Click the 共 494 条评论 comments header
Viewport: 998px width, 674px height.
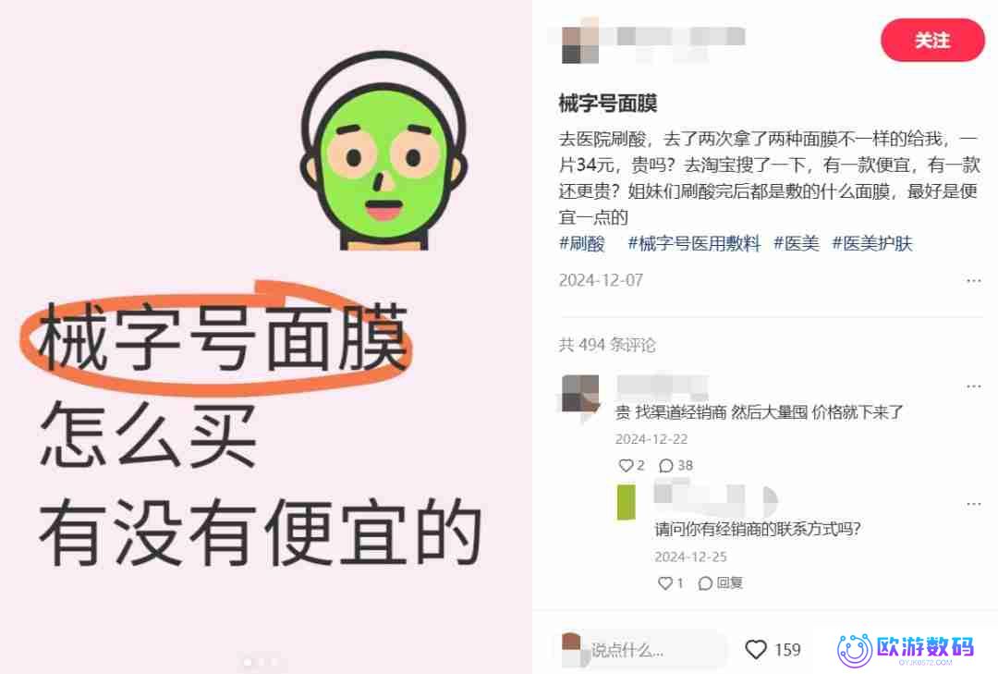(x=606, y=345)
